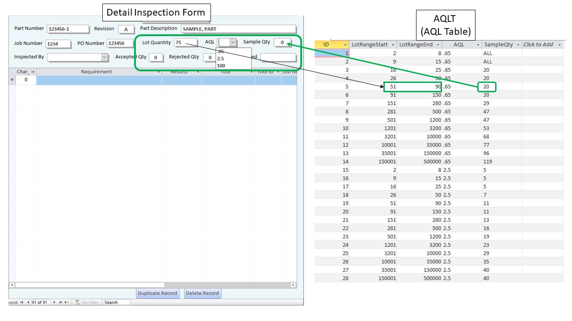
Task: Advance to the next record
Action: [55, 302]
